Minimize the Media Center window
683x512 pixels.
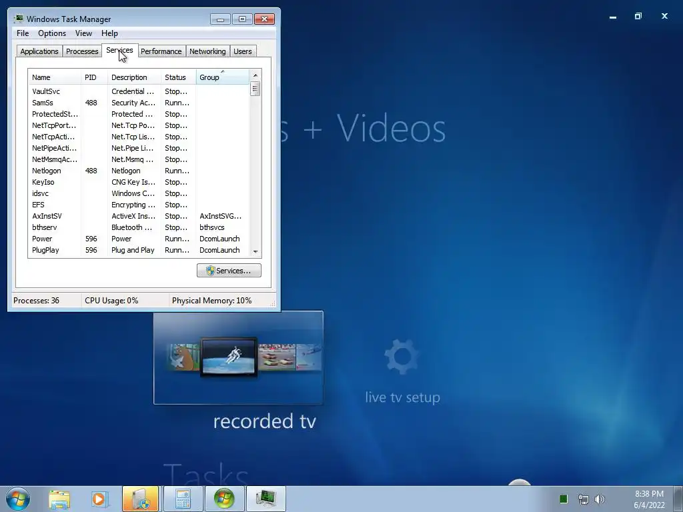pos(613,17)
